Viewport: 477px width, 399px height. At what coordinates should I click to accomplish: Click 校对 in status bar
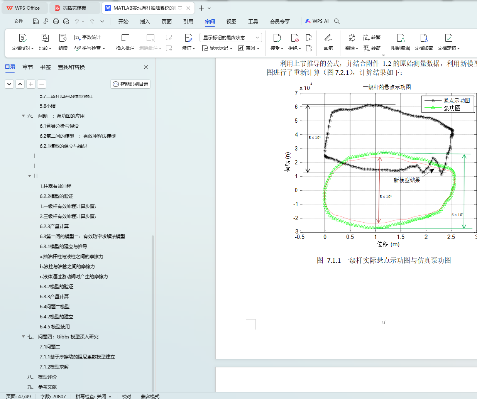point(127,396)
